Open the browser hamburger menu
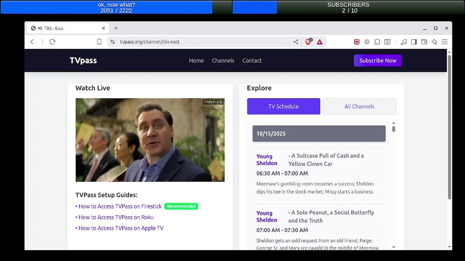 (x=444, y=42)
